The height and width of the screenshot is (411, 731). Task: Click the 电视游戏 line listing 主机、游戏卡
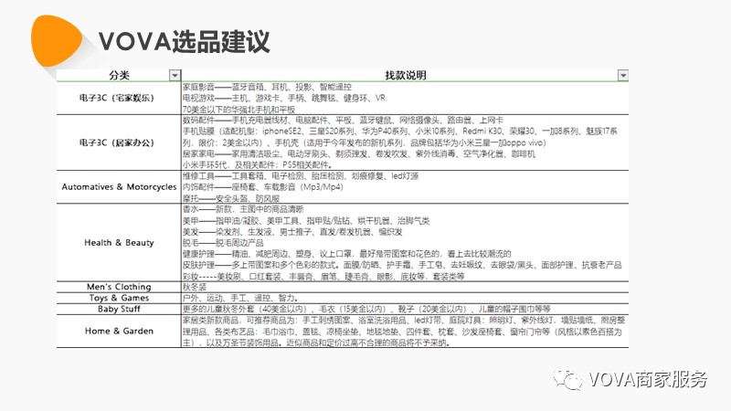coord(284,98)
